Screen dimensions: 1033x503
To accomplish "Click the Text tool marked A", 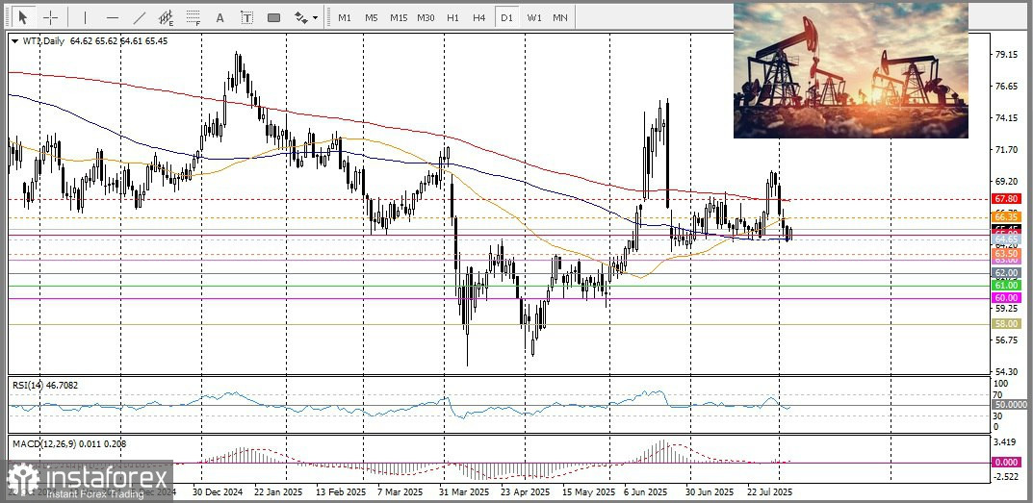I will click(220, 17).
